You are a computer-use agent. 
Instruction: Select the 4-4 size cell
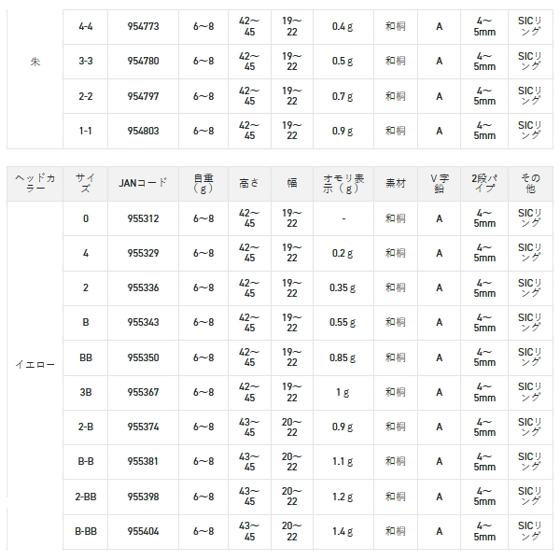pos(85,27)
